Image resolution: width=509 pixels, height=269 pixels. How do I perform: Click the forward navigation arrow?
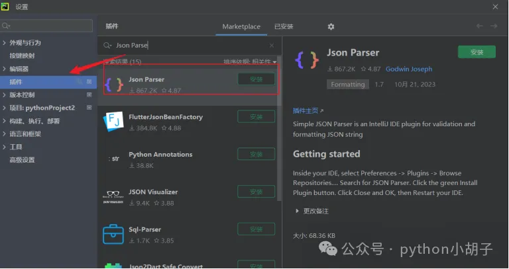pos(494,26)
